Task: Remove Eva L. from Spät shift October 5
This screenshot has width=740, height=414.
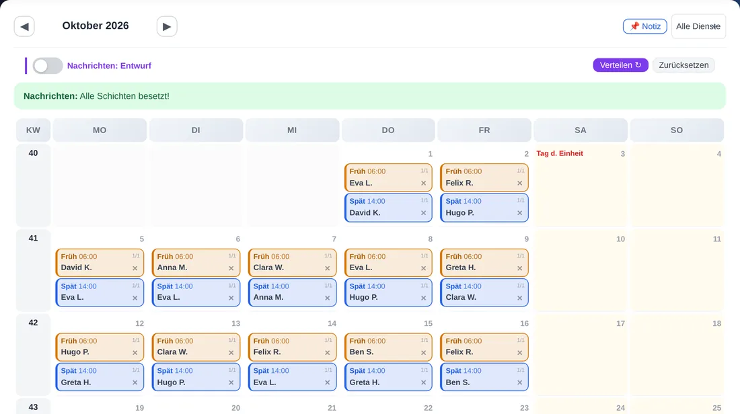Action: point(135,298)
